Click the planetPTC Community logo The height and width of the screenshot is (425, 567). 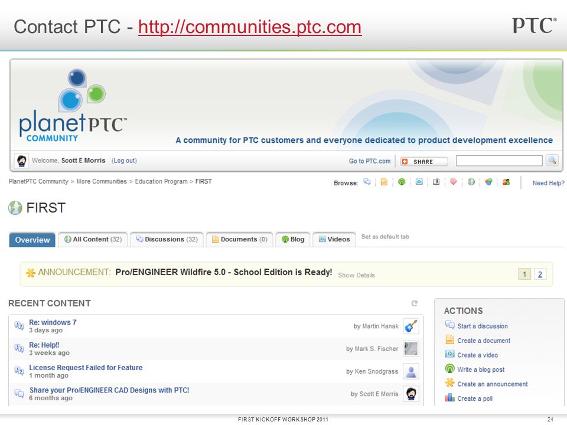pos(73,105)
